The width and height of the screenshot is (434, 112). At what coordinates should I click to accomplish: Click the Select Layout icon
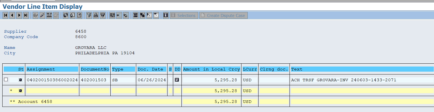pos(119,15)
